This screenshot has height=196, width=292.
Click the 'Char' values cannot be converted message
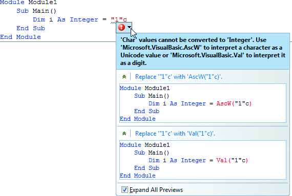coord(203,51)
